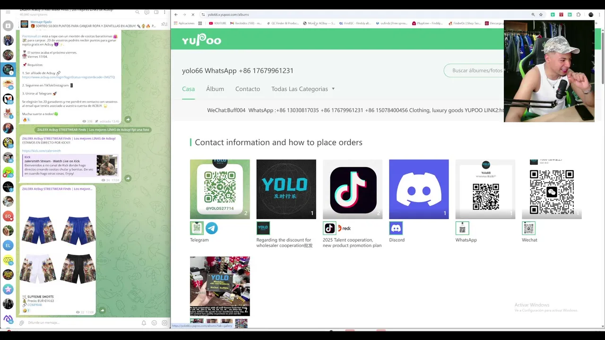Open the browser extensions puzzle menu

coord(578,15)
